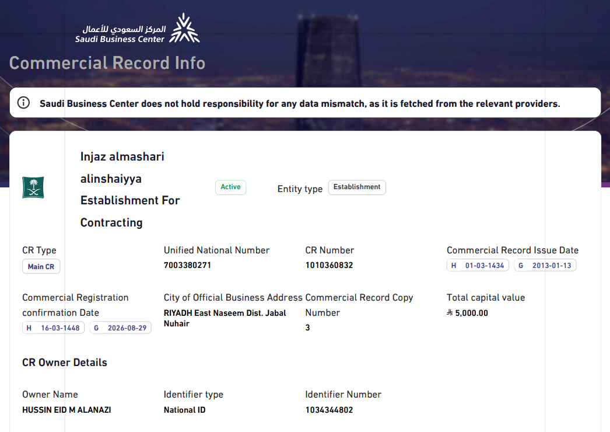Viewport: 610px width, 432px height.
Task: Click the RIYADH East Naseem address text
Action: [225, 318]
